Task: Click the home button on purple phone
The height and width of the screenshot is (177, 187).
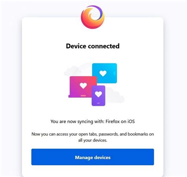Action: click(x=98, y=104)
